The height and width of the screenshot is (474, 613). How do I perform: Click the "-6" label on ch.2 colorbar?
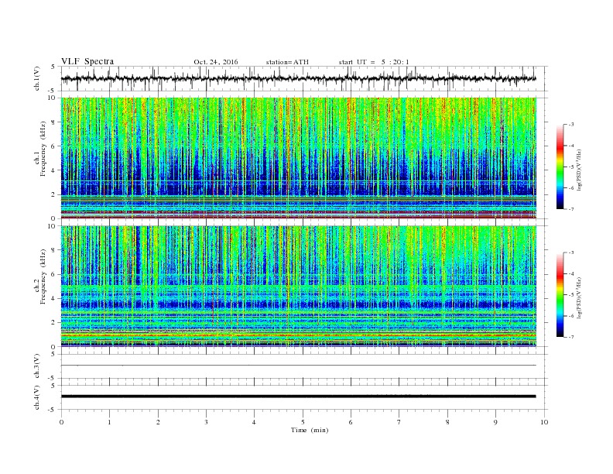[x=571, y=316]
